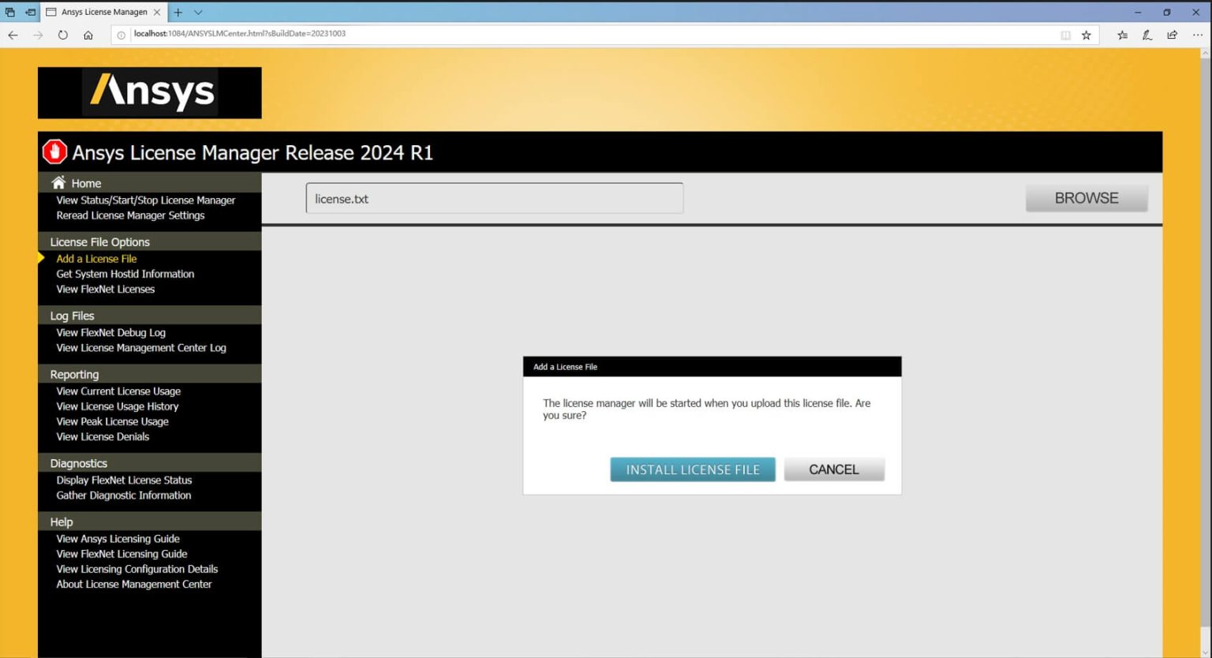Open View License Management Center Log

[x=141, y=347]
